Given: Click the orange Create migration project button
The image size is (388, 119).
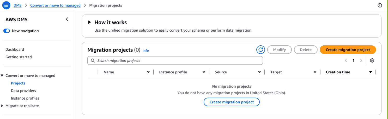Looking at the screenshot, I should click(348, 50).
